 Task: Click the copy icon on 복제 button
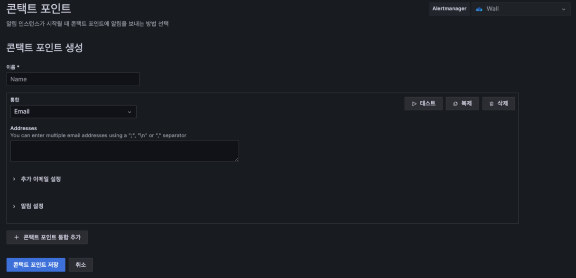(x=455, y=104)
